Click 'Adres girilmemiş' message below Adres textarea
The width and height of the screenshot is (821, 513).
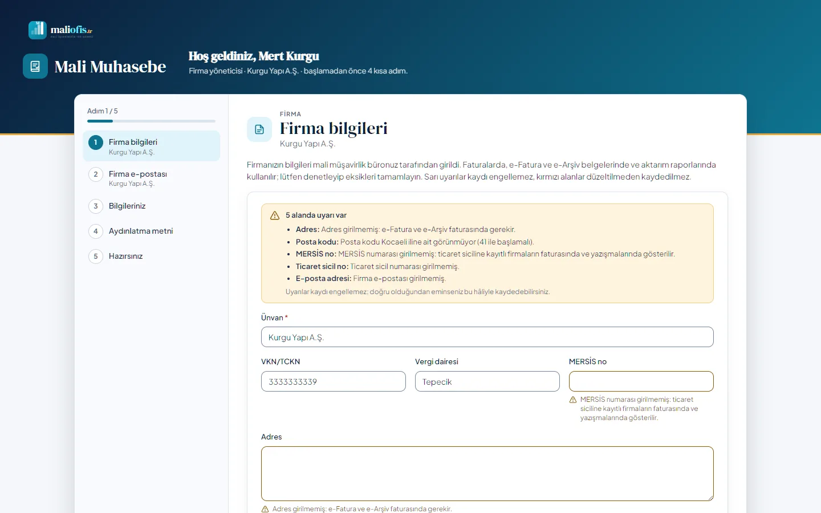pyautogui.click(x=362, y=509)
